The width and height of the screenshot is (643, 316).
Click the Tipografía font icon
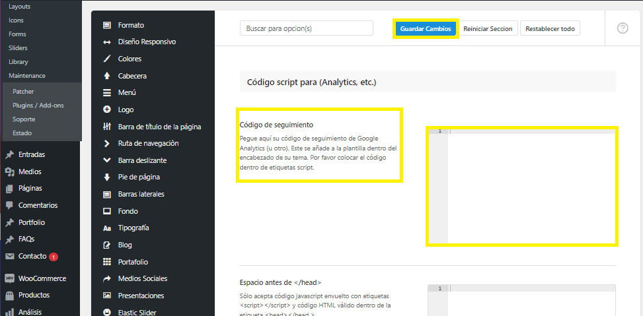107,228
